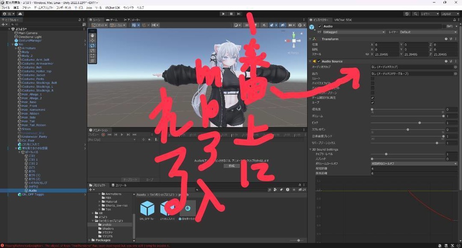Adjust the Volume slider in Audio Source
The image size is (462, 248).
[x=408, y=116]
